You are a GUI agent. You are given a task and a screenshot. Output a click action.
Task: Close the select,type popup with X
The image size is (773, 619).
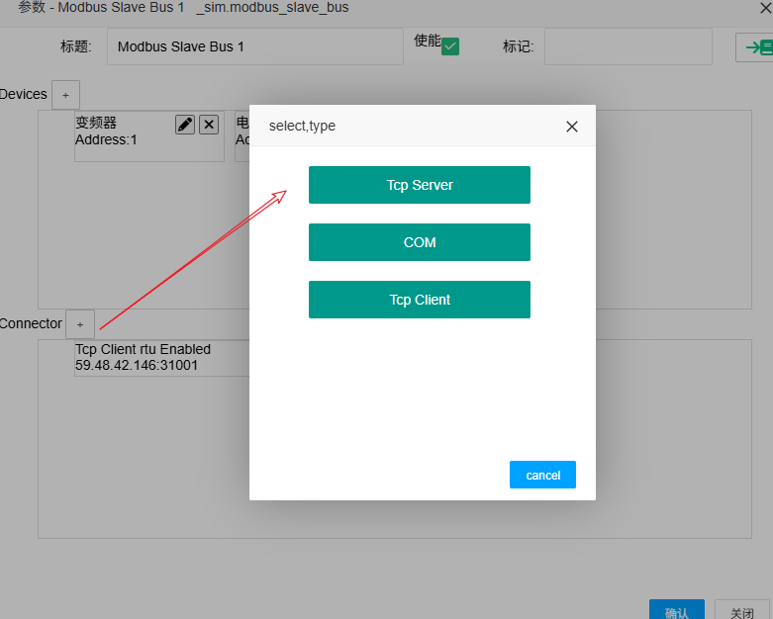click(x=572, y=127)
